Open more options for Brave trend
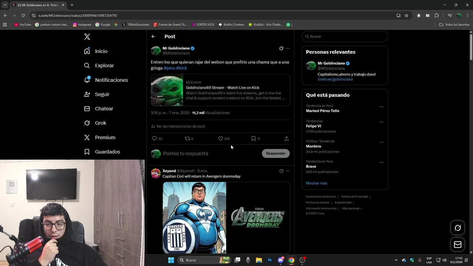The height and width of the screenshot is (266, 473). point(381,162)
